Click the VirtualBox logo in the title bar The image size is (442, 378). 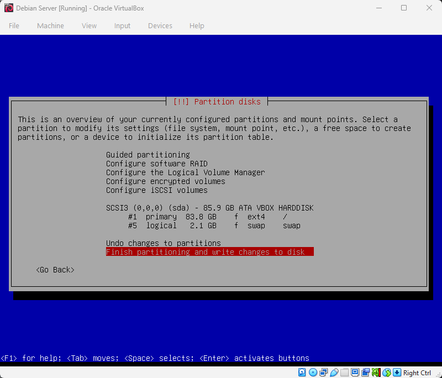8,8
